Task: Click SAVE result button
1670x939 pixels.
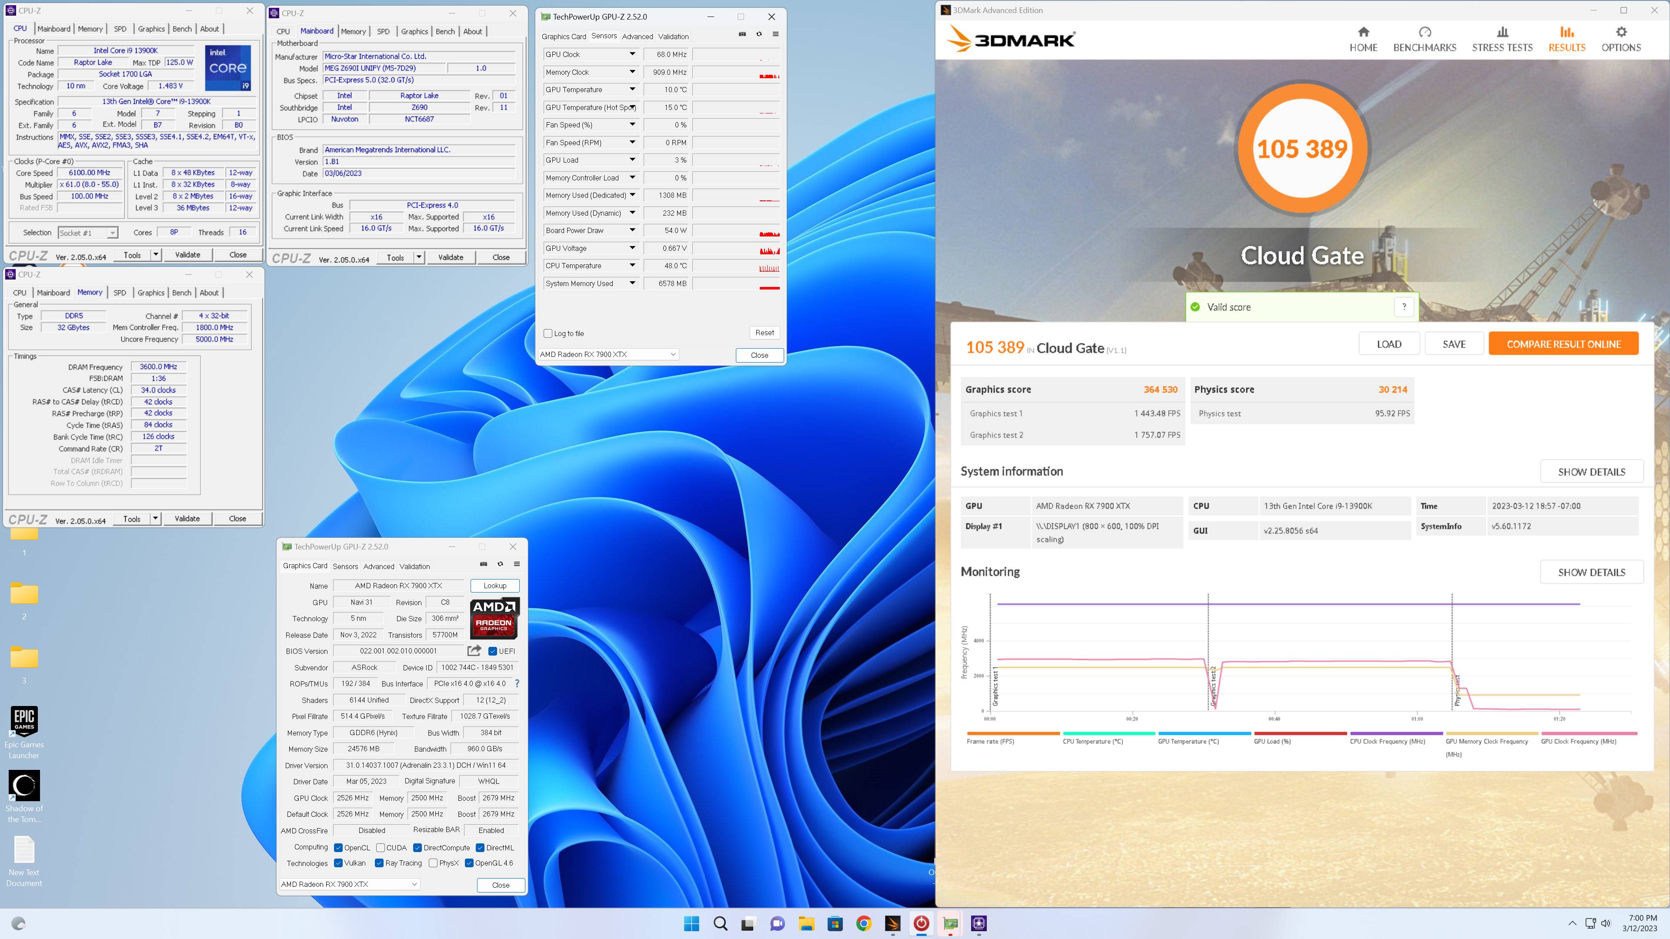Action: click(1453, 344)
